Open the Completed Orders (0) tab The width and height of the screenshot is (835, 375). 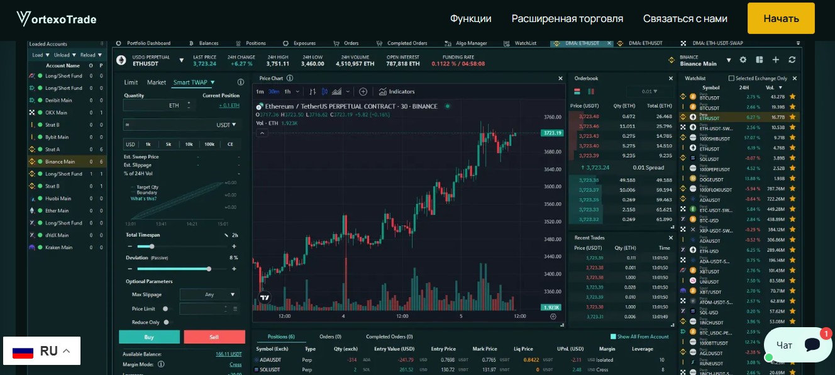tap(389, 337)
